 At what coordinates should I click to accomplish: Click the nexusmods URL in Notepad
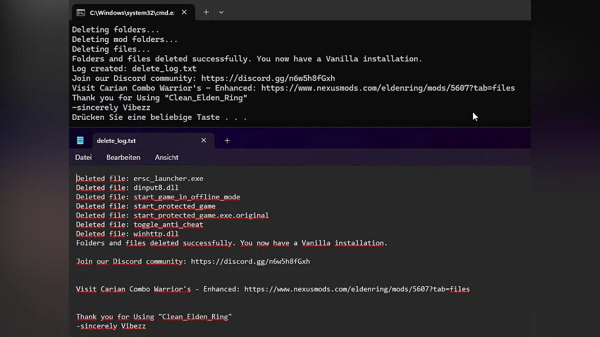(356, 289)
